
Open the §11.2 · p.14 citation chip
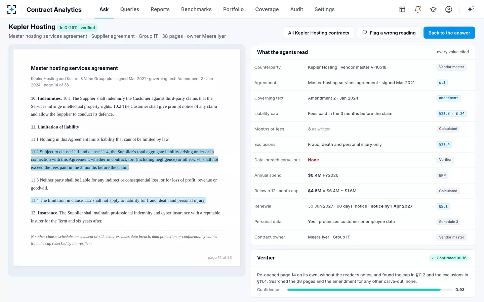click(x=451, y=113)
